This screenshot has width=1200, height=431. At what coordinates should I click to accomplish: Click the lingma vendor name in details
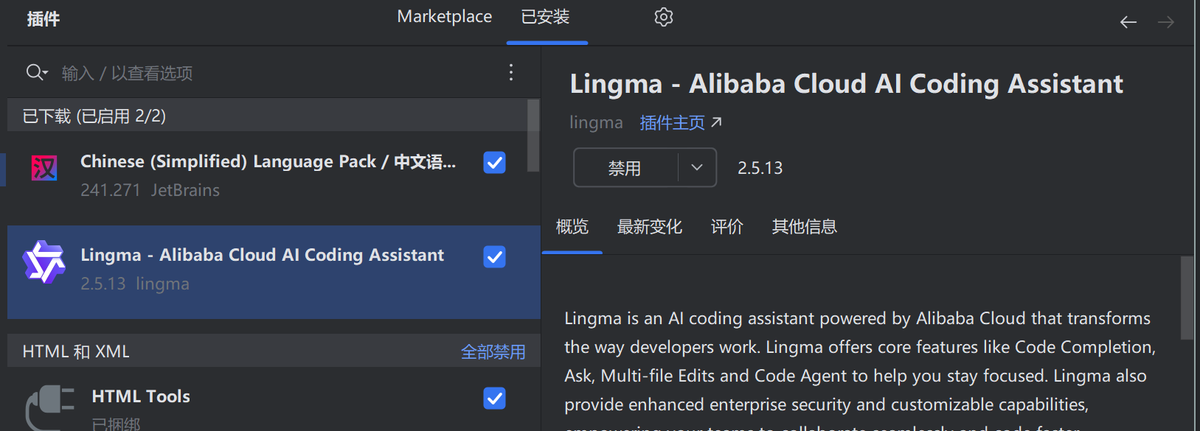point(596,122)
